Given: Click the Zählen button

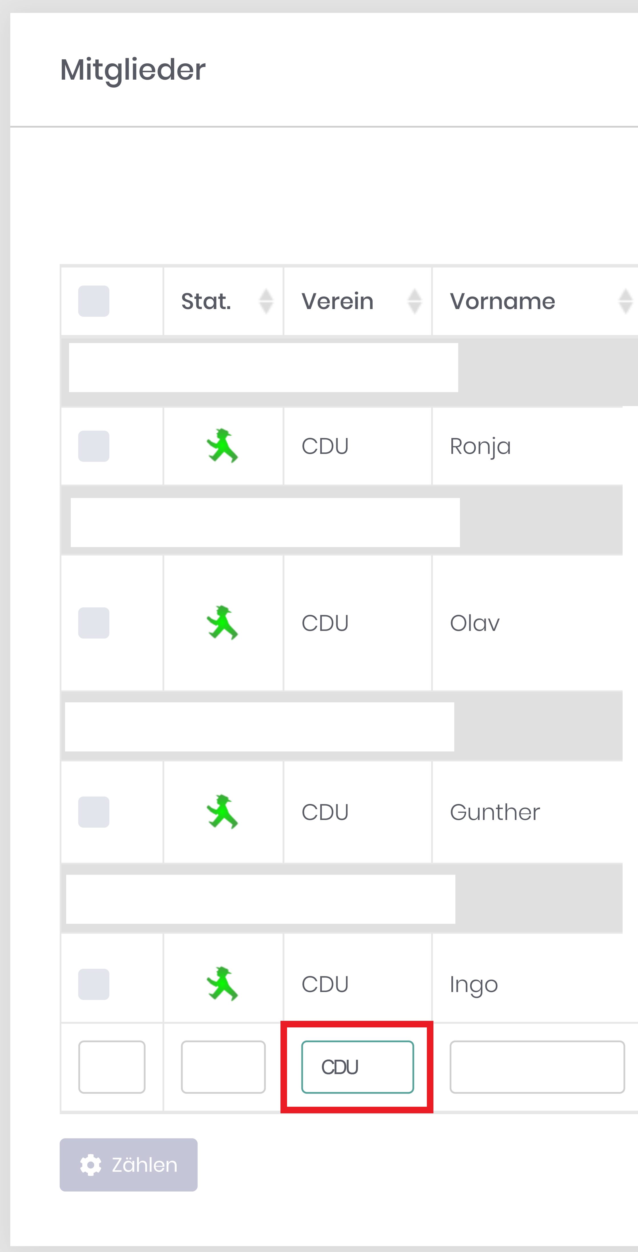Looking at the screenshot, I should coord(129,1165).
